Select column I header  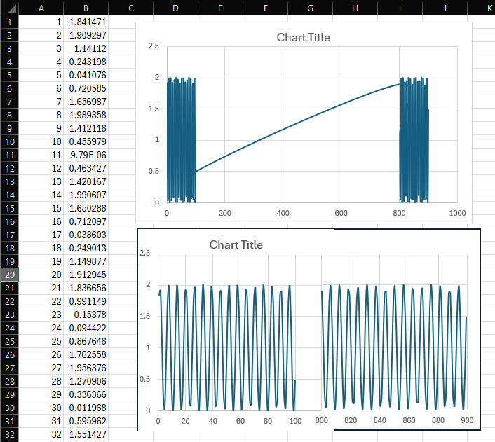pos(400,8)
